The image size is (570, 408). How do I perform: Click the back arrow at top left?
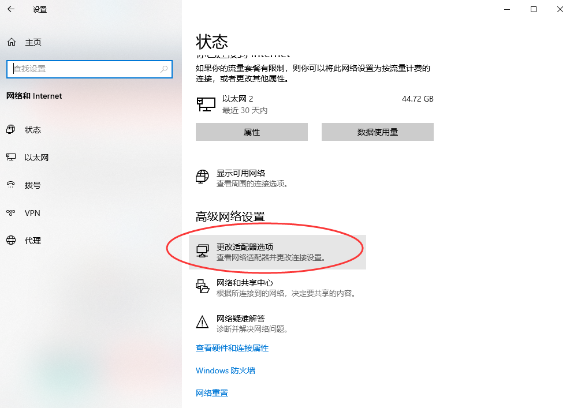click(10, 9)
